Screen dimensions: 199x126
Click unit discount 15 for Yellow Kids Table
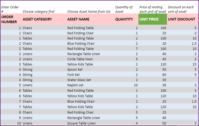click(x=182, y=64)
